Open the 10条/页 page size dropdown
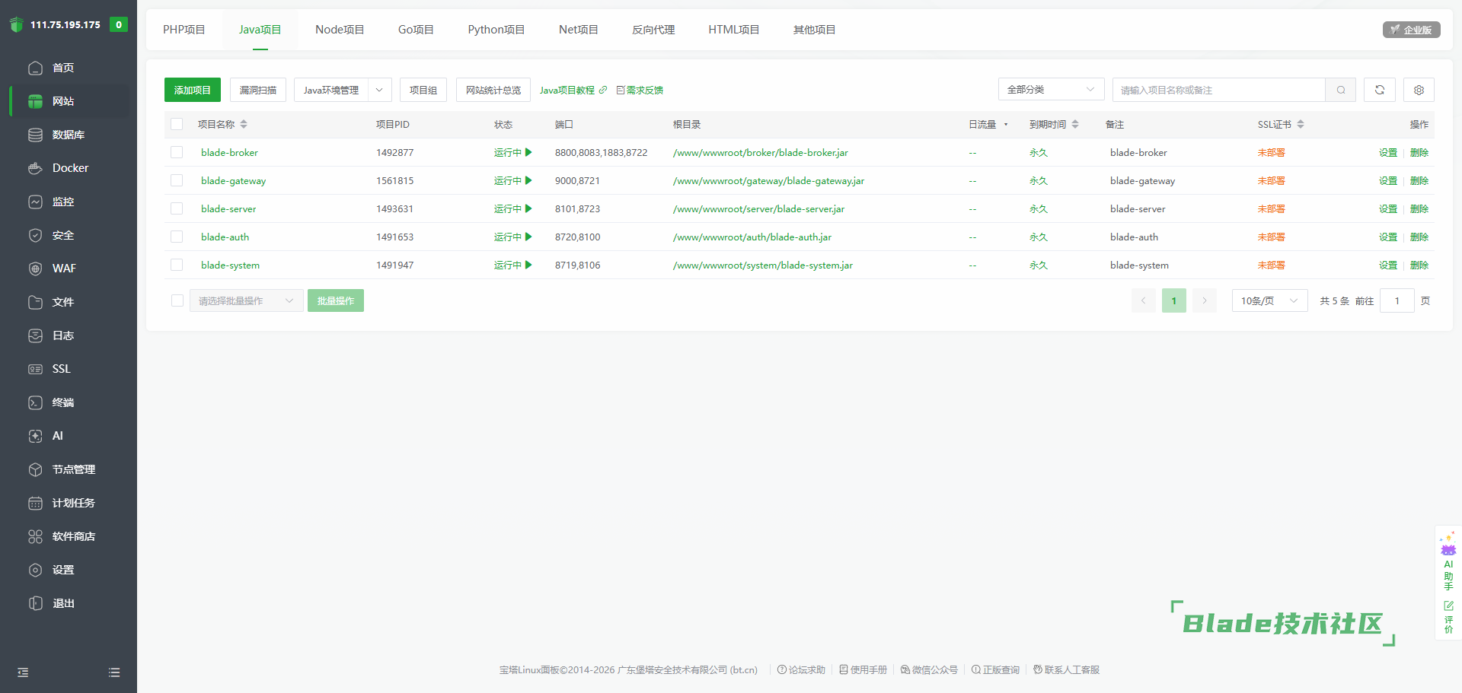 pyautogui.click(x=1269, y=300)
